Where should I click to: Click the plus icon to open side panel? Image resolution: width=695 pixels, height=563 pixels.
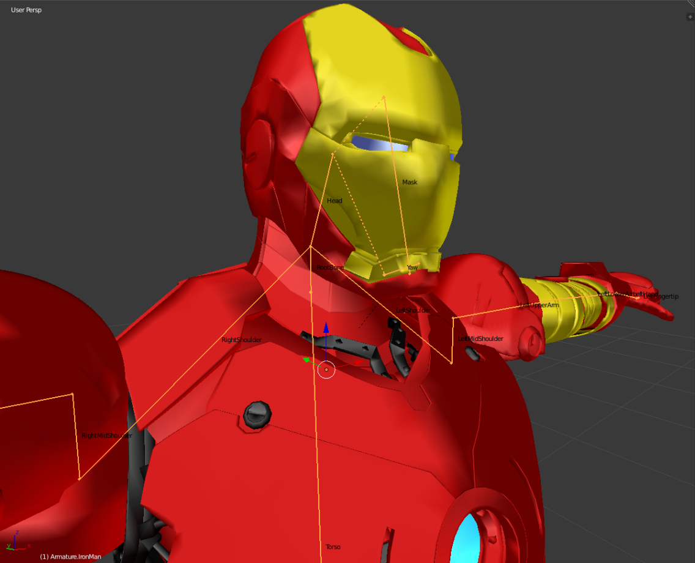tap(689, 17)
